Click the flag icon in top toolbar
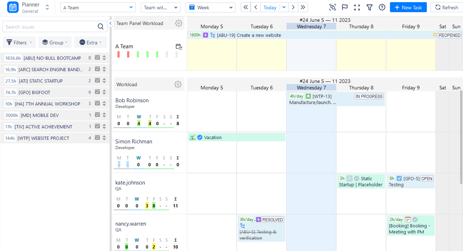463x251 pixels. coord(344,8)
